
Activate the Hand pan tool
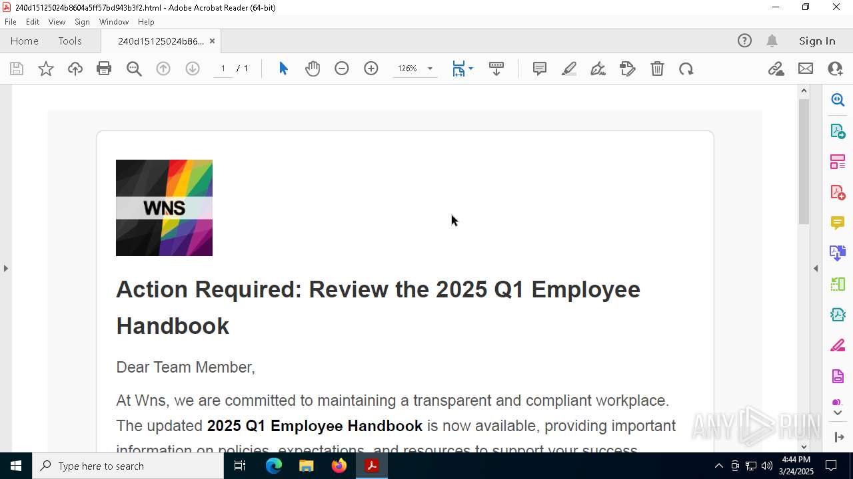(x=313, y=69)
